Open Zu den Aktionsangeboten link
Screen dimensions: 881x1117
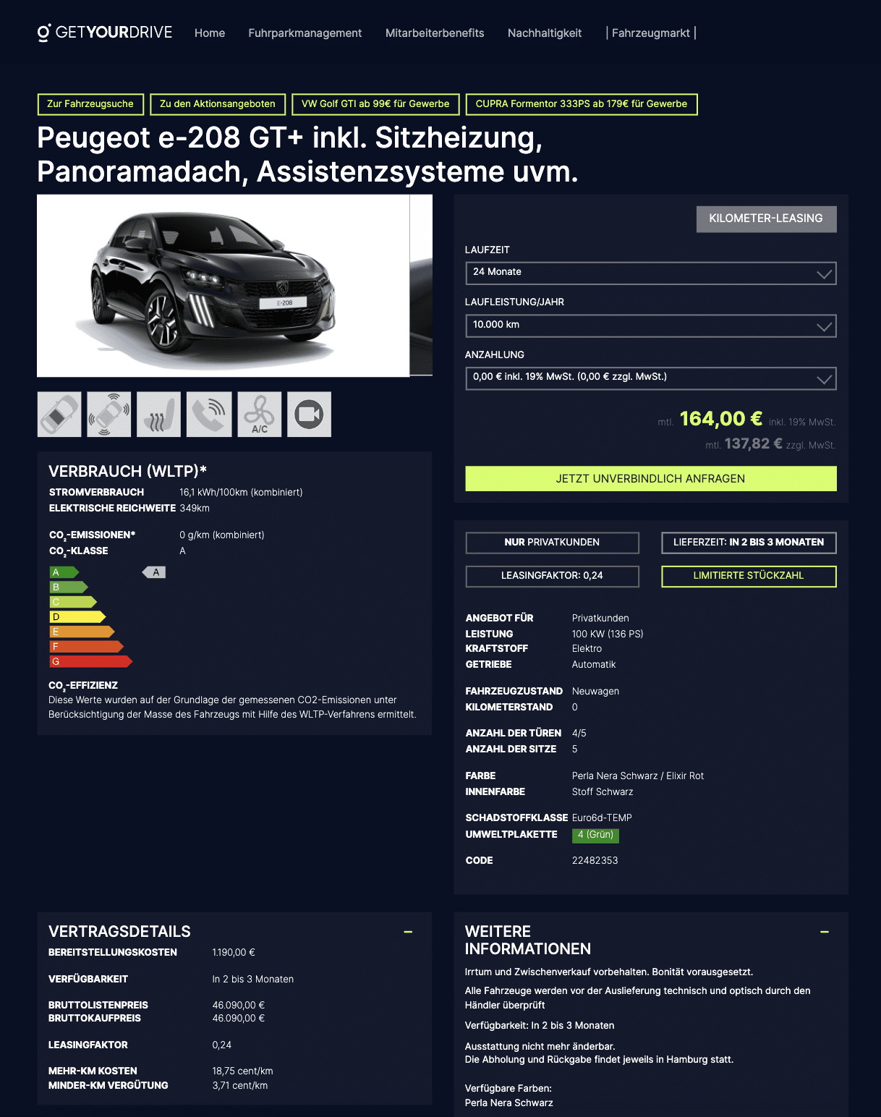pyautogui.click(x=218, y=104)
